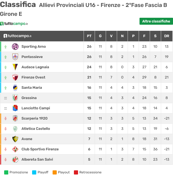Click the F goals-scored column header
The height and width of the screenshot is (177, 173).
click(144, 36)
